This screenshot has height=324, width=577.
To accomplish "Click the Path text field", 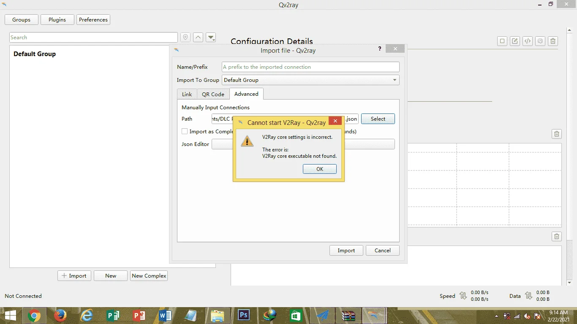I will pos(285,119).
